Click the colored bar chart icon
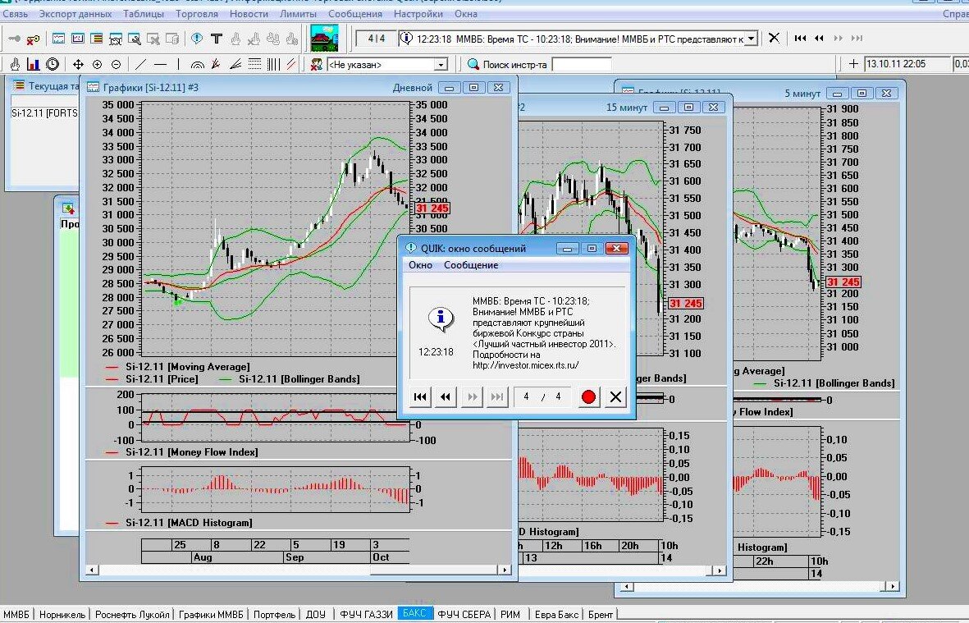 tap(34, 64)
